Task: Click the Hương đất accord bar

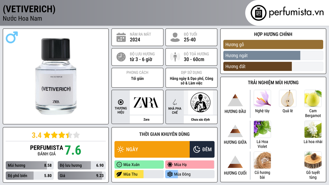Action: (273, 66)
